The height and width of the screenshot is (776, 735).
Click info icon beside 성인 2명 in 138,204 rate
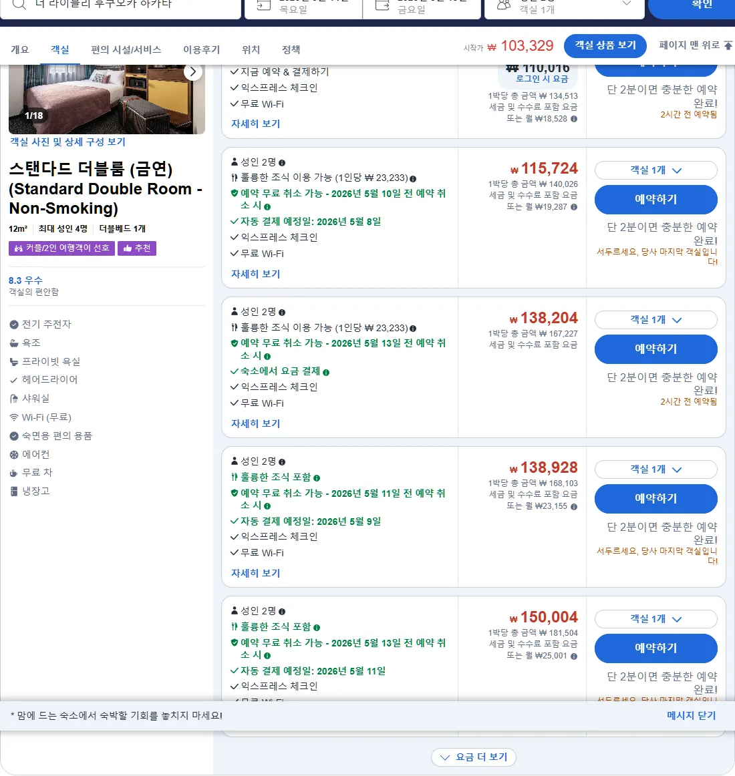tap(282, 313)
